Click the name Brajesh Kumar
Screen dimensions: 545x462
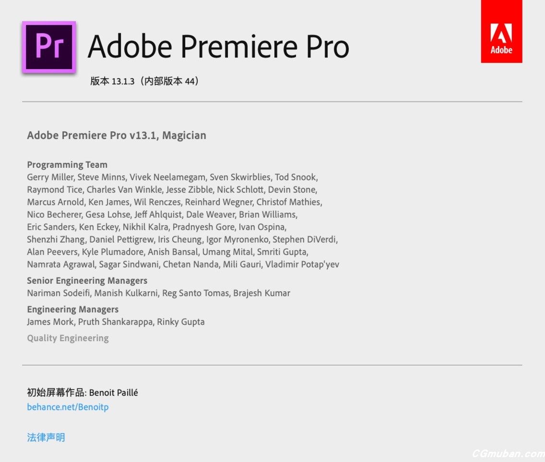click(x=261, y=293)
